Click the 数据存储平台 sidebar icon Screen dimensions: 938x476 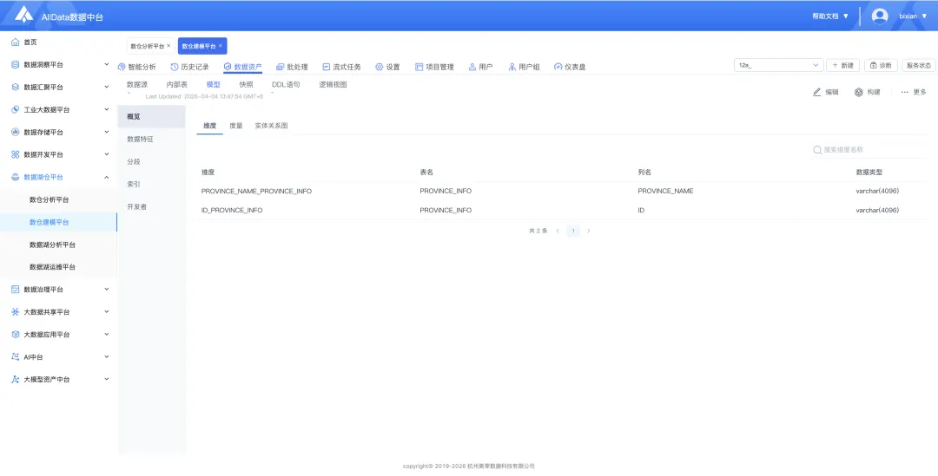click(16, 132)
